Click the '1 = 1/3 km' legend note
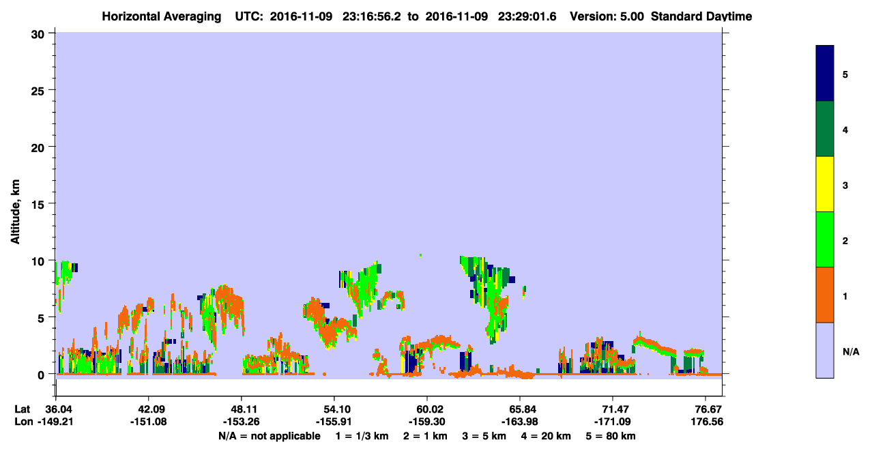This screenshot has width=887, height=455. [x=362, y=436]
